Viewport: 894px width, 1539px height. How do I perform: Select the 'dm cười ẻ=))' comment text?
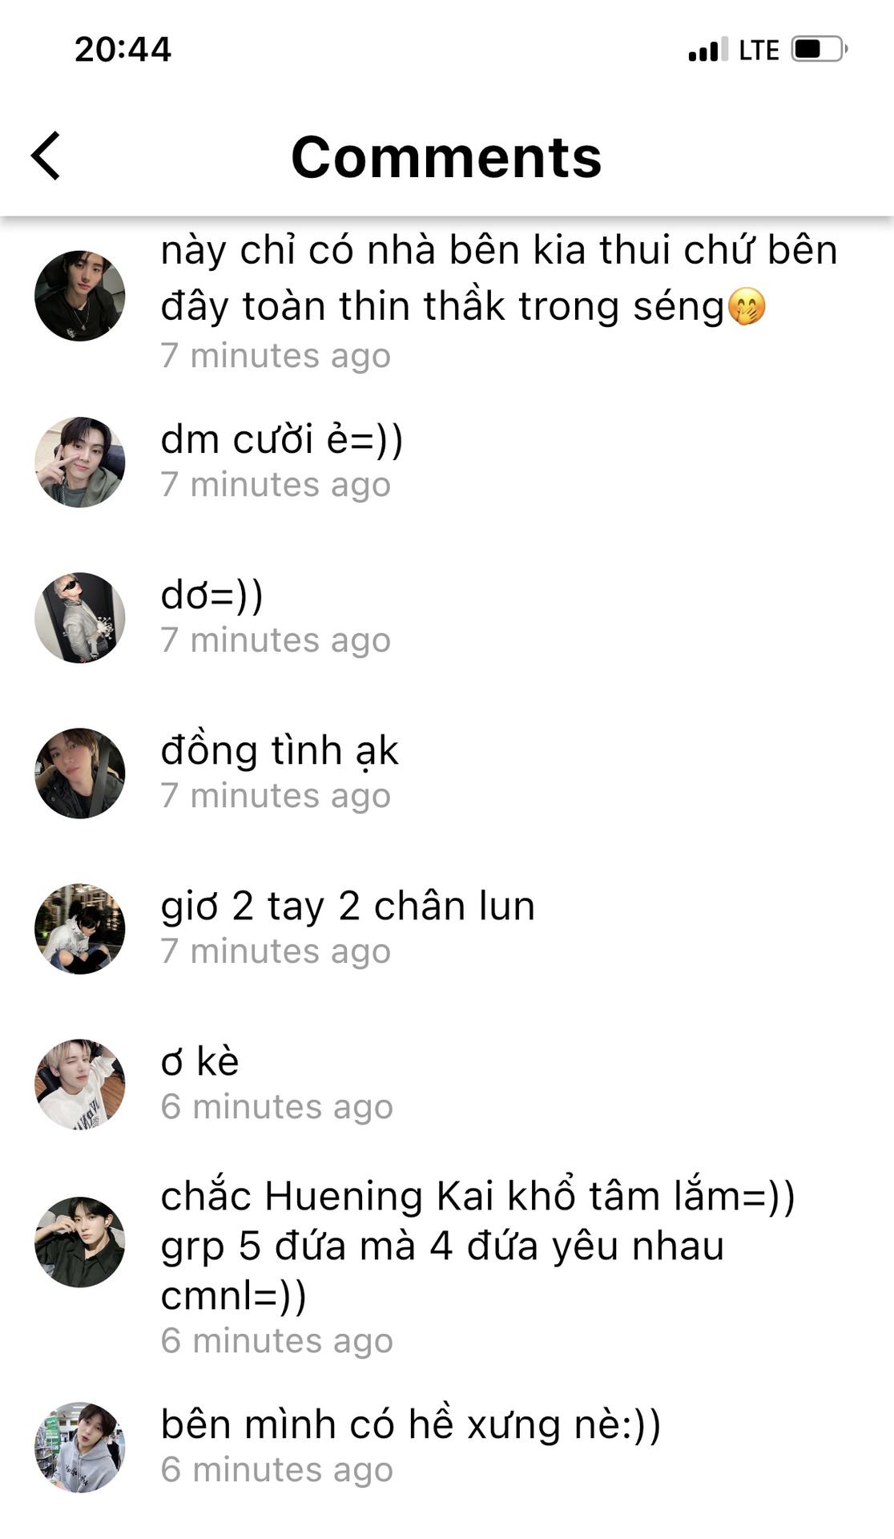282,440
